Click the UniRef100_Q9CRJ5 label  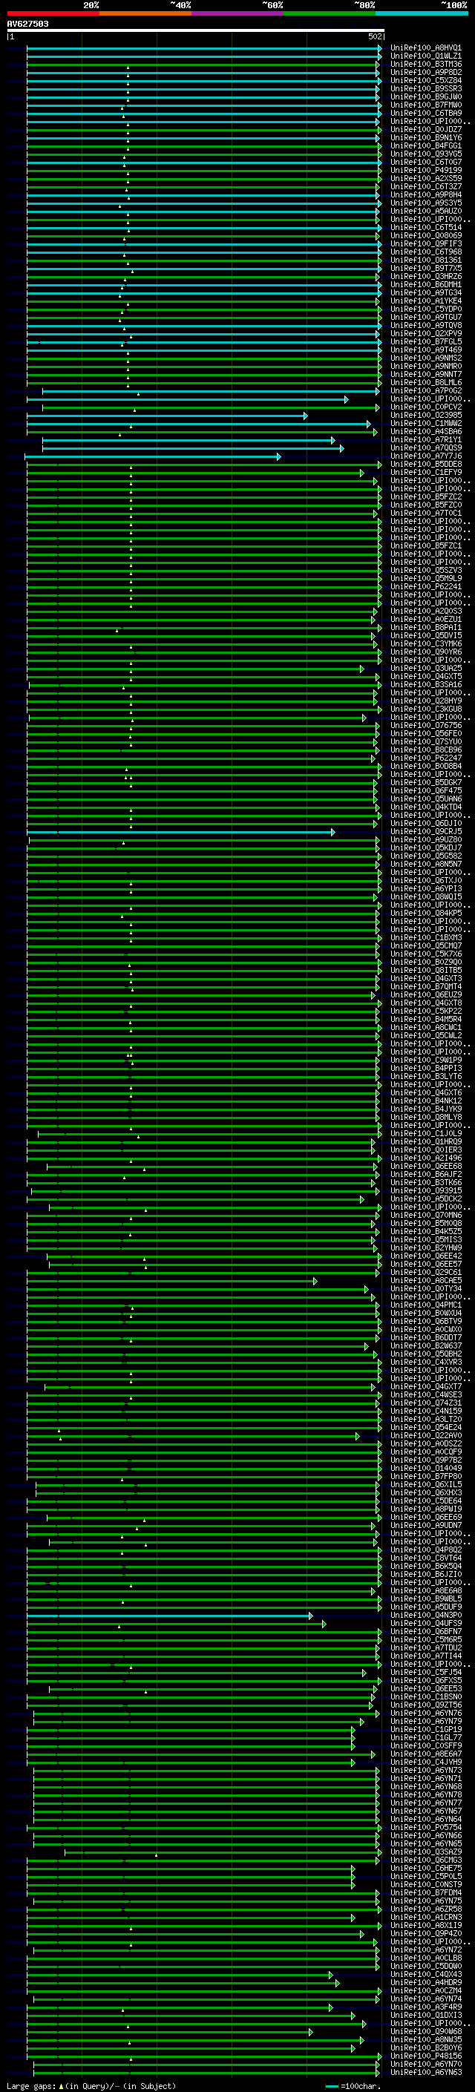pos(426,832)
